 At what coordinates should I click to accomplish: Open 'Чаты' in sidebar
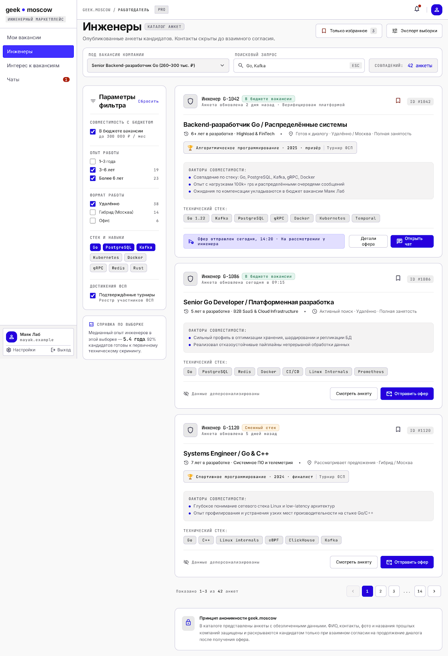[x=38, y=80]
